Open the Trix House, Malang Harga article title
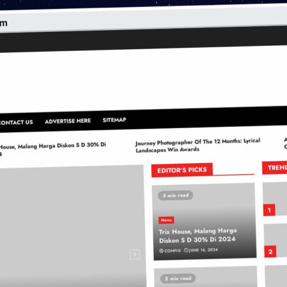This screenshot has width=287, height=287. [x=198, y=235]
